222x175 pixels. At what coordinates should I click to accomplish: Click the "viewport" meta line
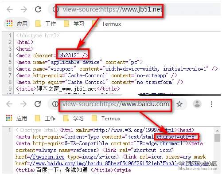[x=117, y=69]
